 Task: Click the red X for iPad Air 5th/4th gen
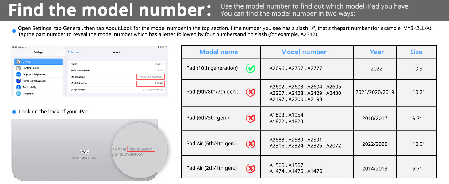click(x=251, y=144)
